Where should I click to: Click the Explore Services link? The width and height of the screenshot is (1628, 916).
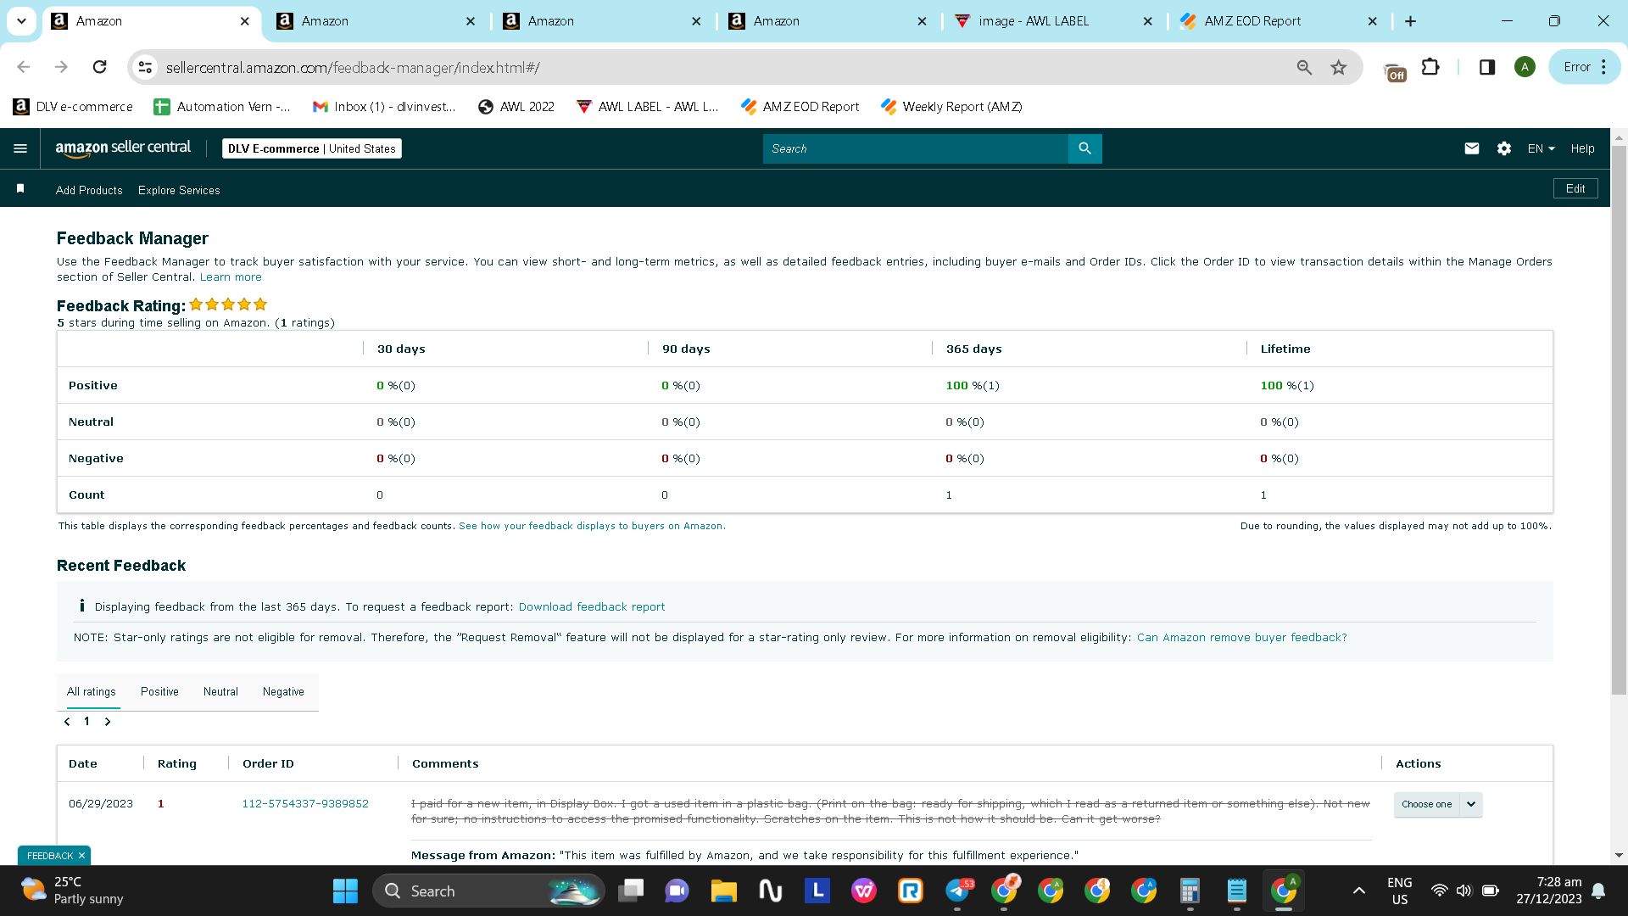pyautogui.click(x=179, y=190)
